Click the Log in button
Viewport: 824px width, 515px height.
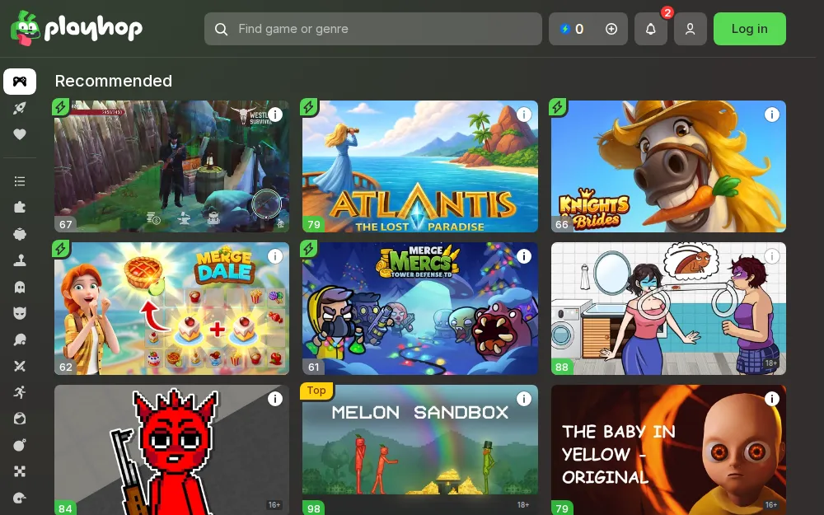pos(749,29)
